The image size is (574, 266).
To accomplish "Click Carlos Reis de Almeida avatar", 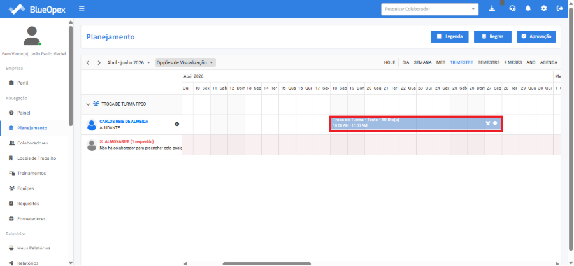I will point(92,125).
